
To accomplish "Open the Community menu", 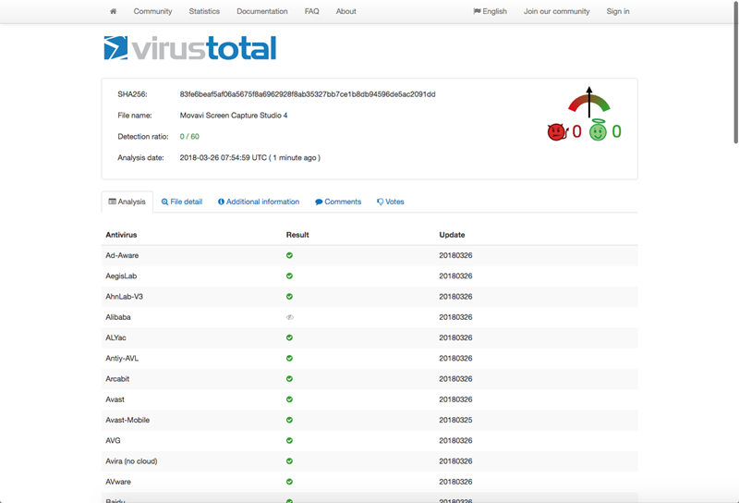I will point(152,11).
